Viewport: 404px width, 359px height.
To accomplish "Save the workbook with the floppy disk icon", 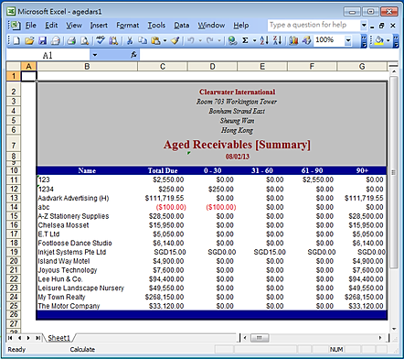I will [x=43, y=40].
